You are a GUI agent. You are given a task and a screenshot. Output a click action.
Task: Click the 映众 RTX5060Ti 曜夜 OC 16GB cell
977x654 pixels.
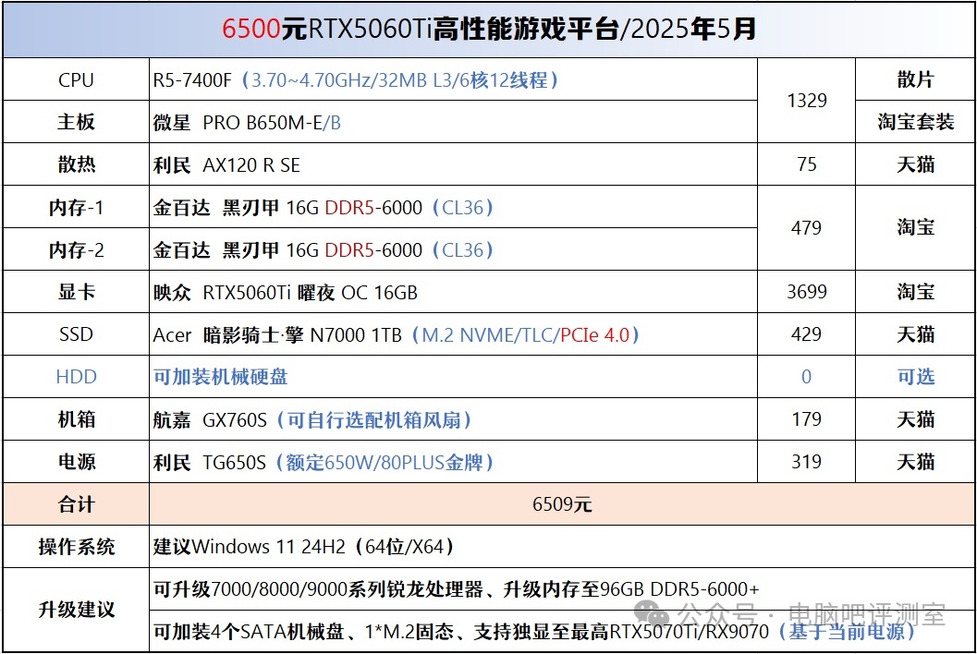286,293
